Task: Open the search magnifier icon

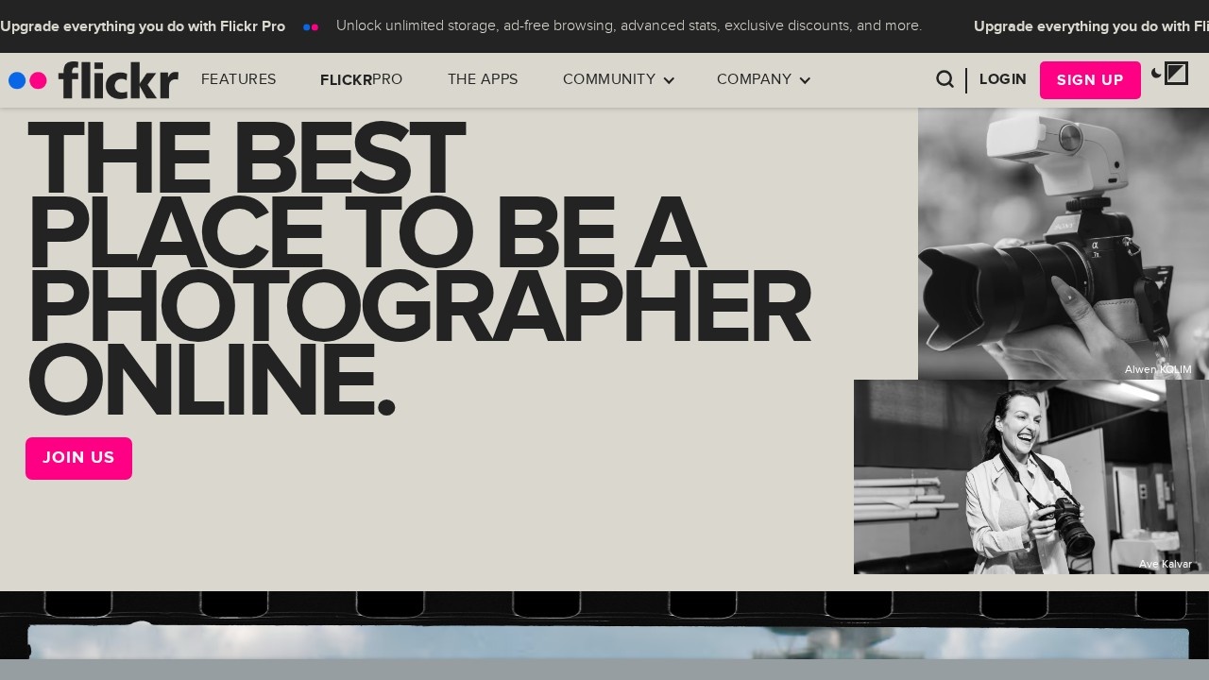Action: tap(945, 79)
